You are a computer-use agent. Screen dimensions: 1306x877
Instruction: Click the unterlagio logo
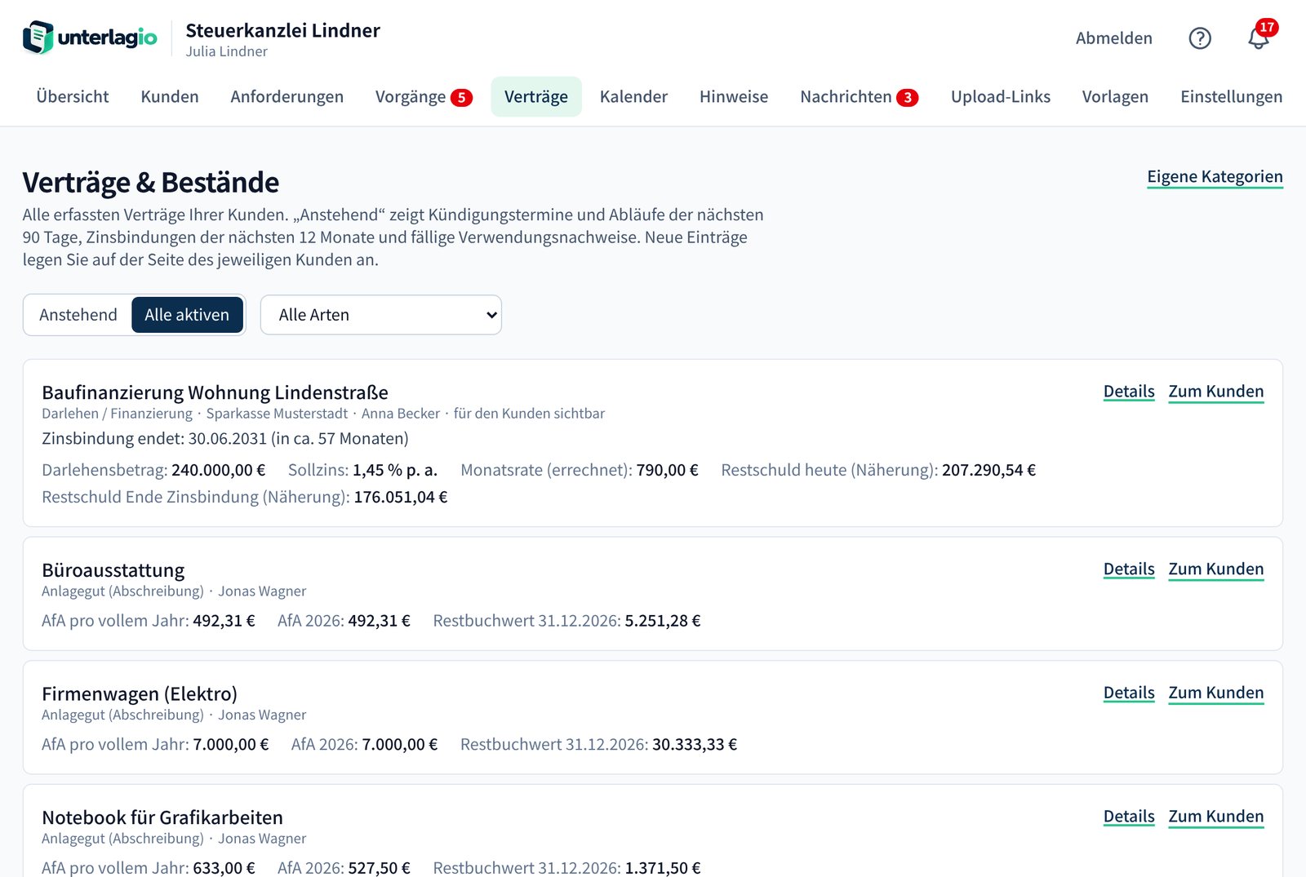90,38
